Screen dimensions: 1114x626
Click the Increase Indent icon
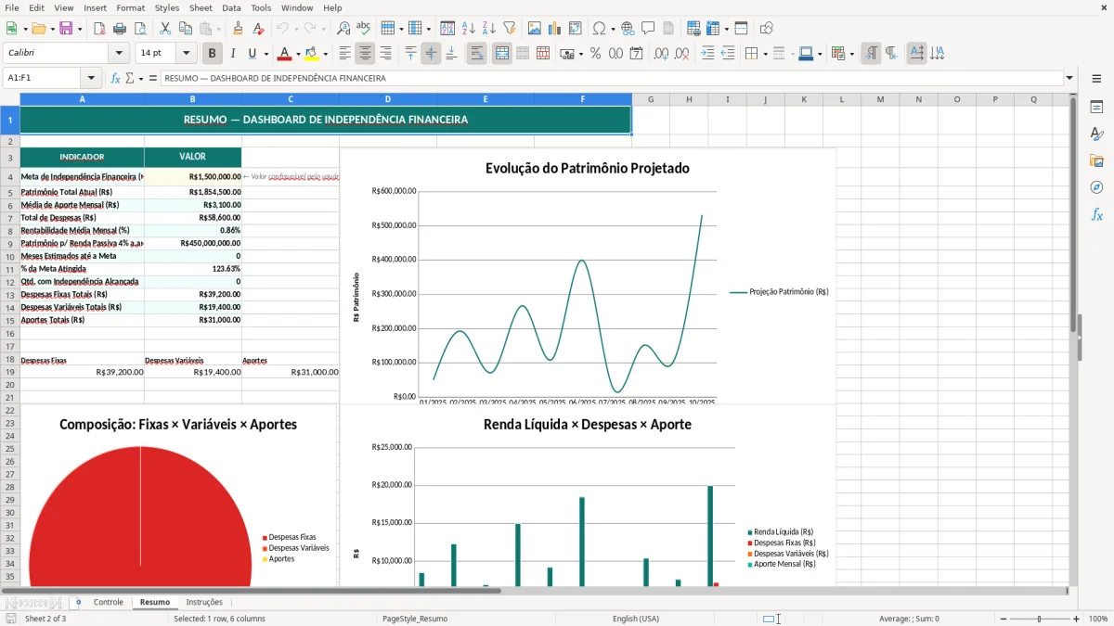707,54
